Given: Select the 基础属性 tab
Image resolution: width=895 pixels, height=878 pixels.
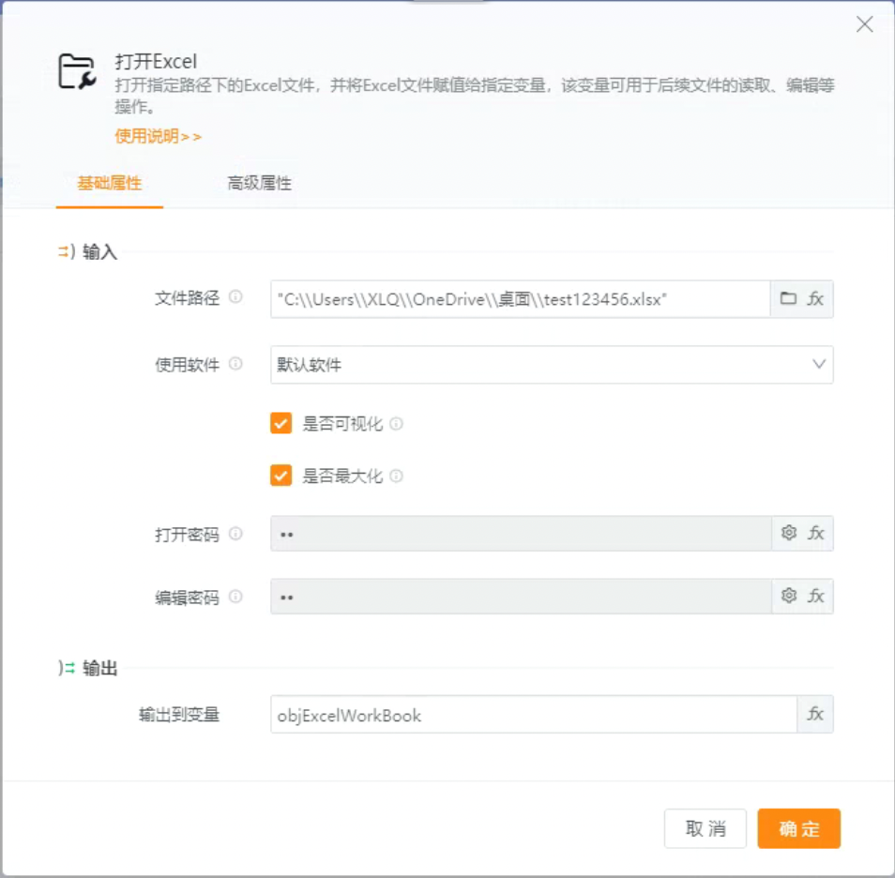Looking at the screenshot, I should pyautogui.click(x=110, y=184).
